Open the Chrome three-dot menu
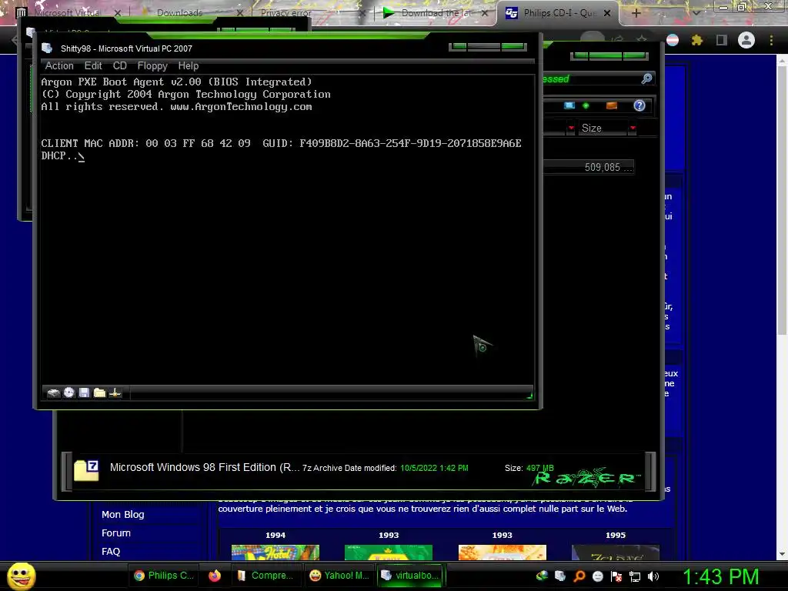The height and width of the screenshot is (591, 788). tap(771, 40)
